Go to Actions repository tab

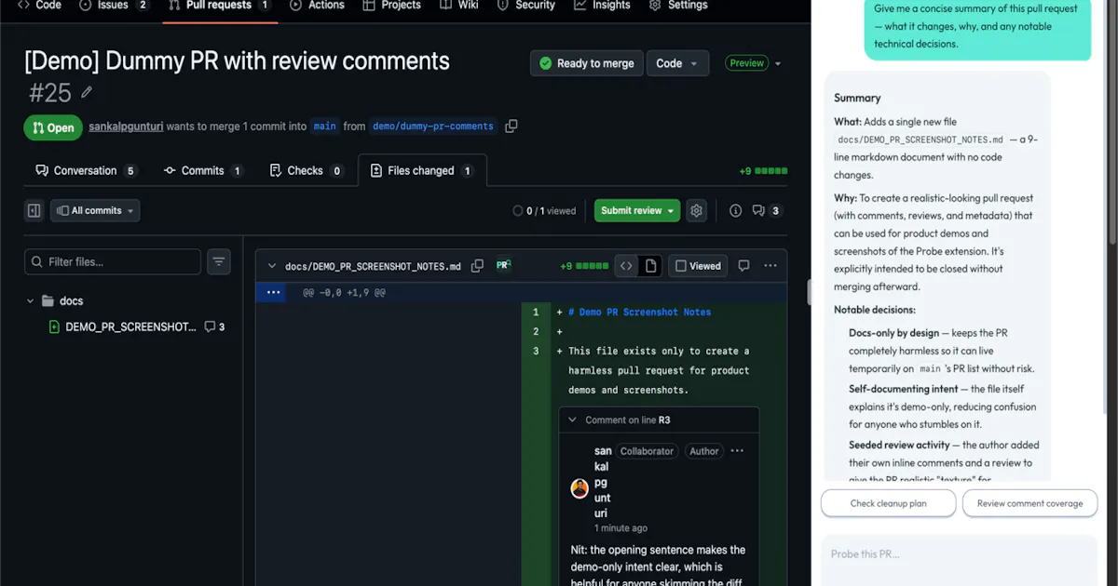(x=317, y=6)
